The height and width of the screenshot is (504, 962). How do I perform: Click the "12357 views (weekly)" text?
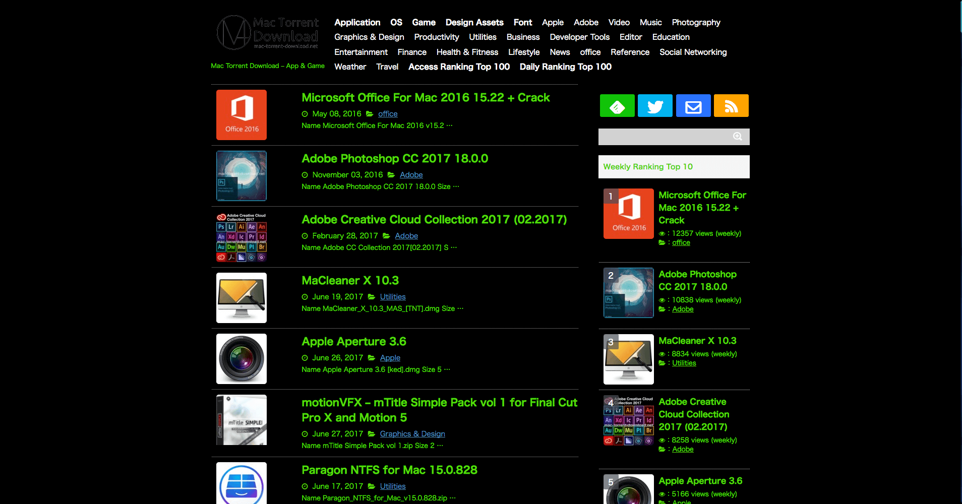[706, 233]
